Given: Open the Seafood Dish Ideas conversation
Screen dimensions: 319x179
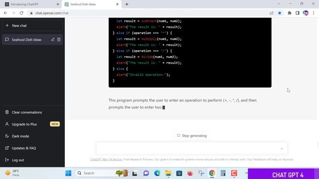Looking at the screenshot, I should pyautogui.click(x=26, y=40).
